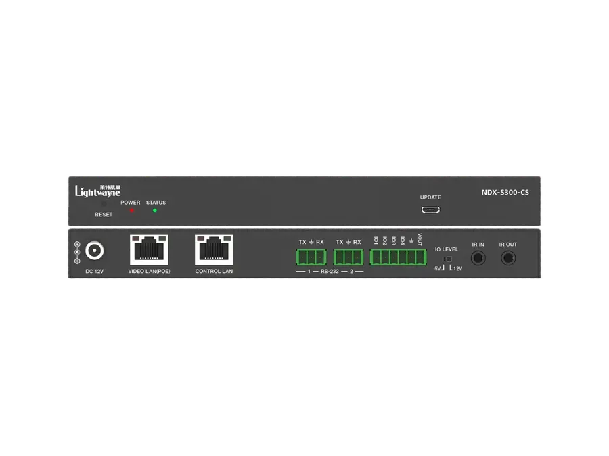Screen dimensions: 609x456
Task: Click the RS-232 port 2 terminal block
Action: (348, 257)
